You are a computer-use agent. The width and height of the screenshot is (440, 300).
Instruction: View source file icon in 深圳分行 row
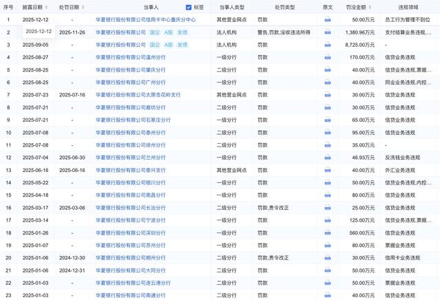tap(327, 233)
